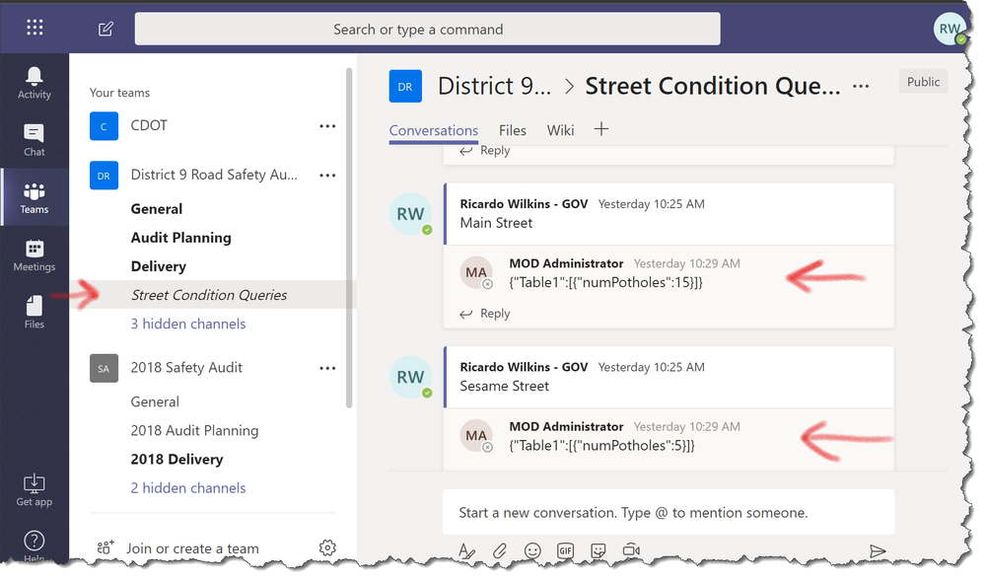Open the GIF picker icon
The width and height of the screenshot is (985, 579).
[x=565, y=550]
